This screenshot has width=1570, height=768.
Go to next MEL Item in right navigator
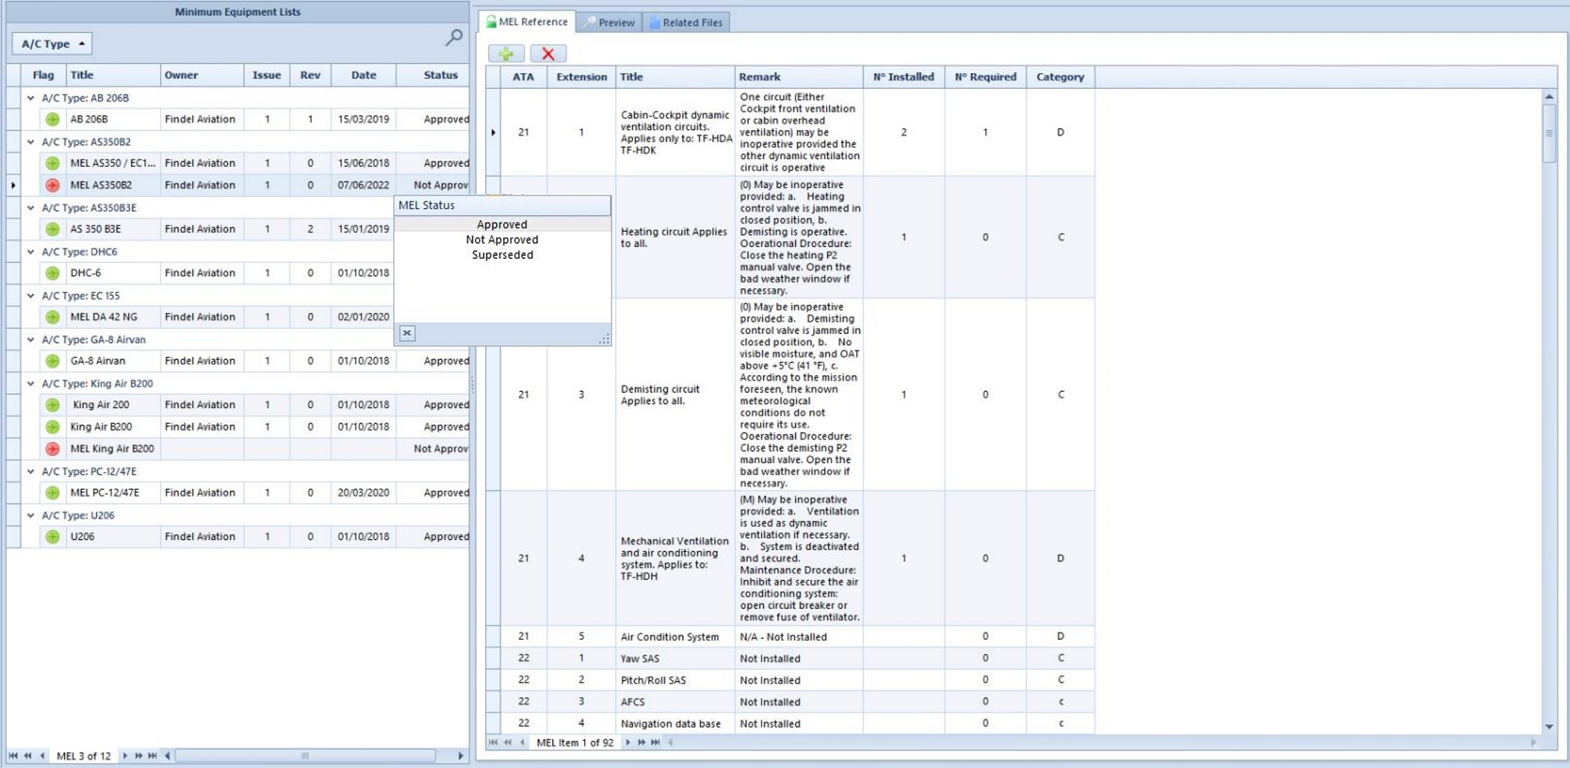tap(628, 742)
